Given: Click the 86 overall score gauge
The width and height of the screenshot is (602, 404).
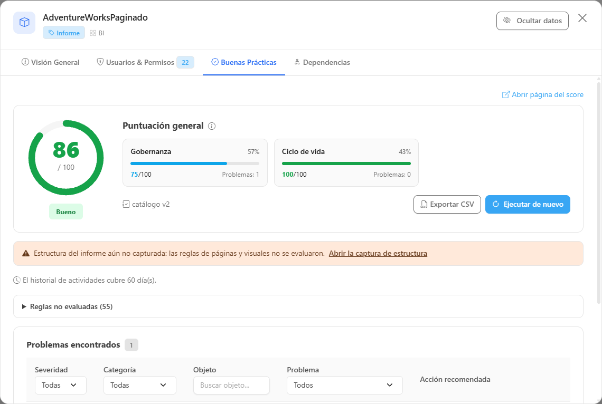Looking at the screenshot, I should [66, 158].
